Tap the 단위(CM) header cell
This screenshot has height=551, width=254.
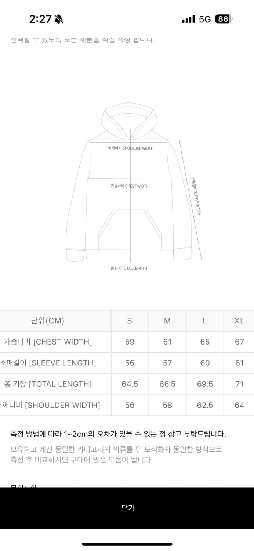pyautogui.click(x=48, y=321)
